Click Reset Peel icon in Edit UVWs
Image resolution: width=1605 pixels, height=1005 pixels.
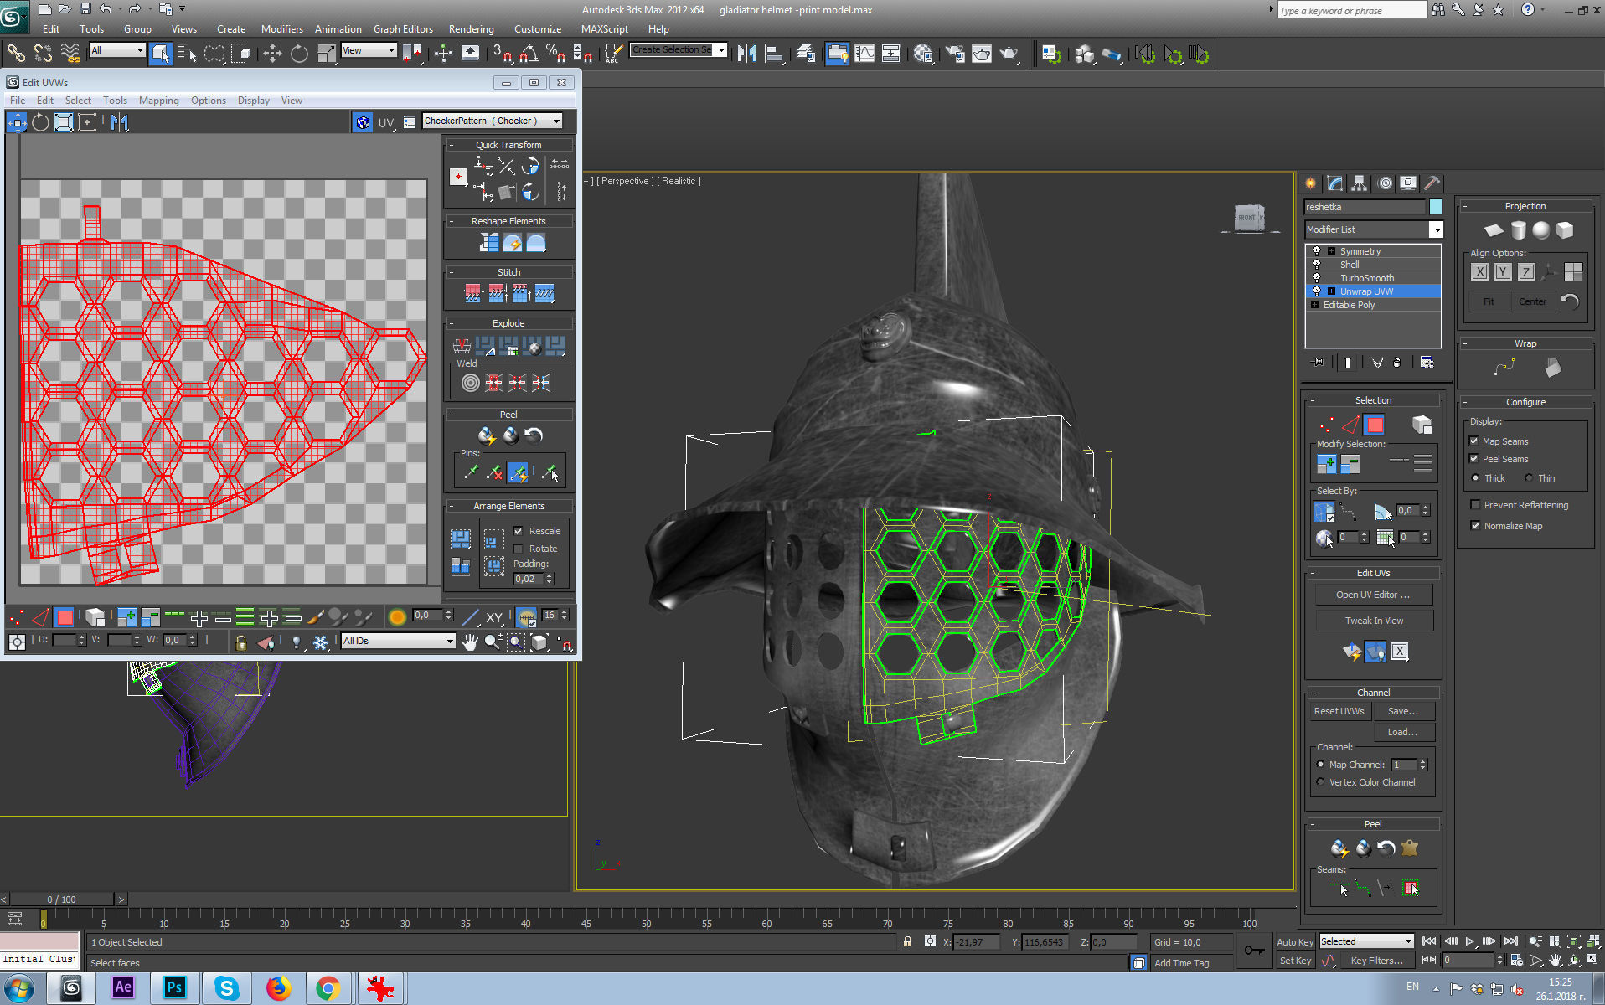click(x=534, y=435)
